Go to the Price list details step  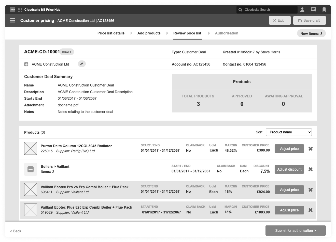[111, 33]
